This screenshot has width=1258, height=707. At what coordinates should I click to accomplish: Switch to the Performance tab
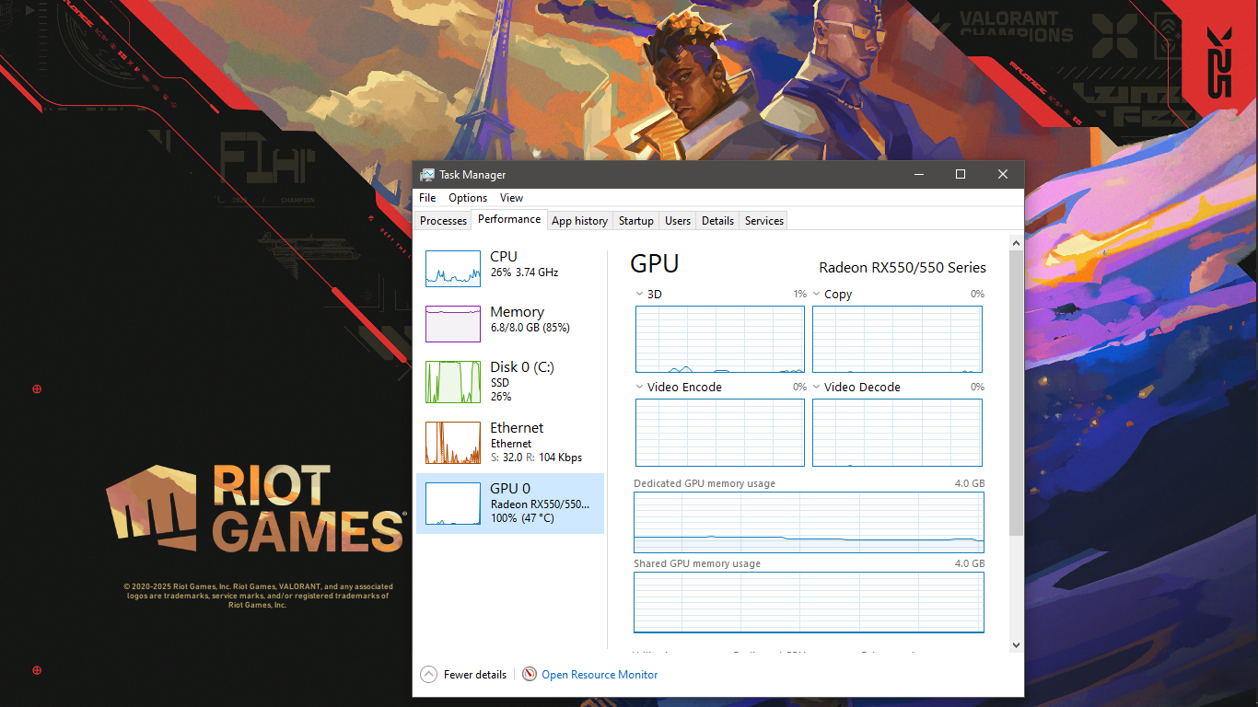[509, 220]
